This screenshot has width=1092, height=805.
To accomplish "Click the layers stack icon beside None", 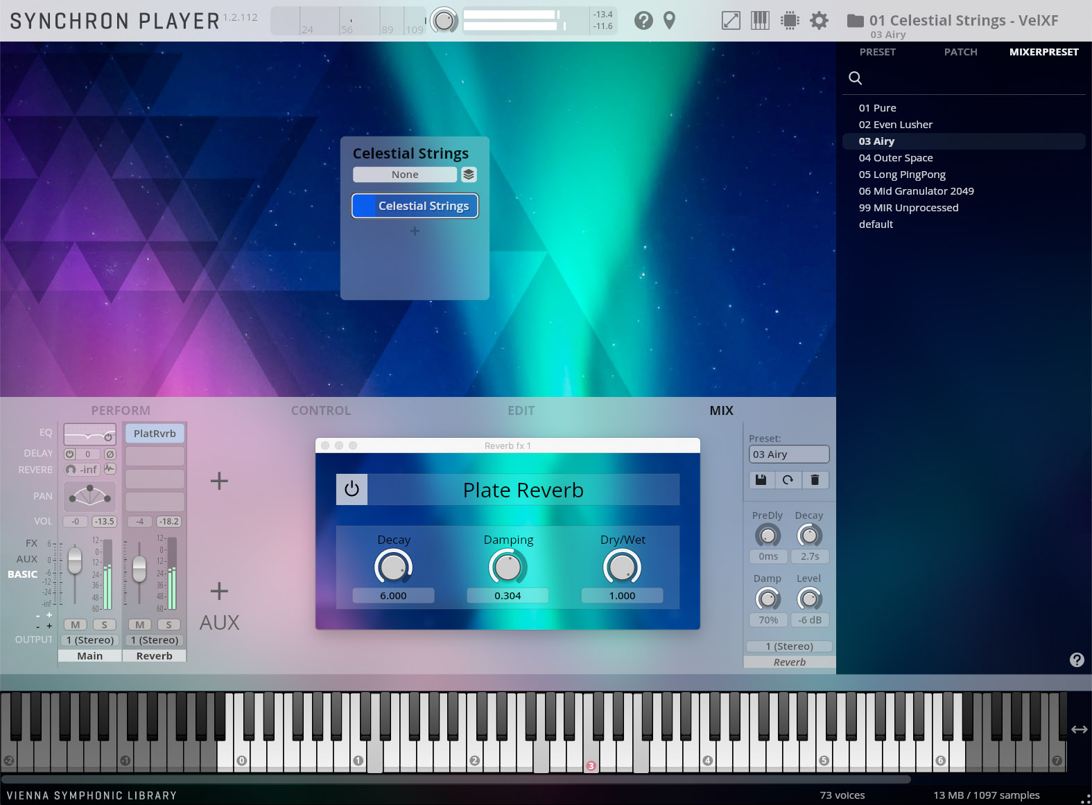I will click(x=469, y=175).
